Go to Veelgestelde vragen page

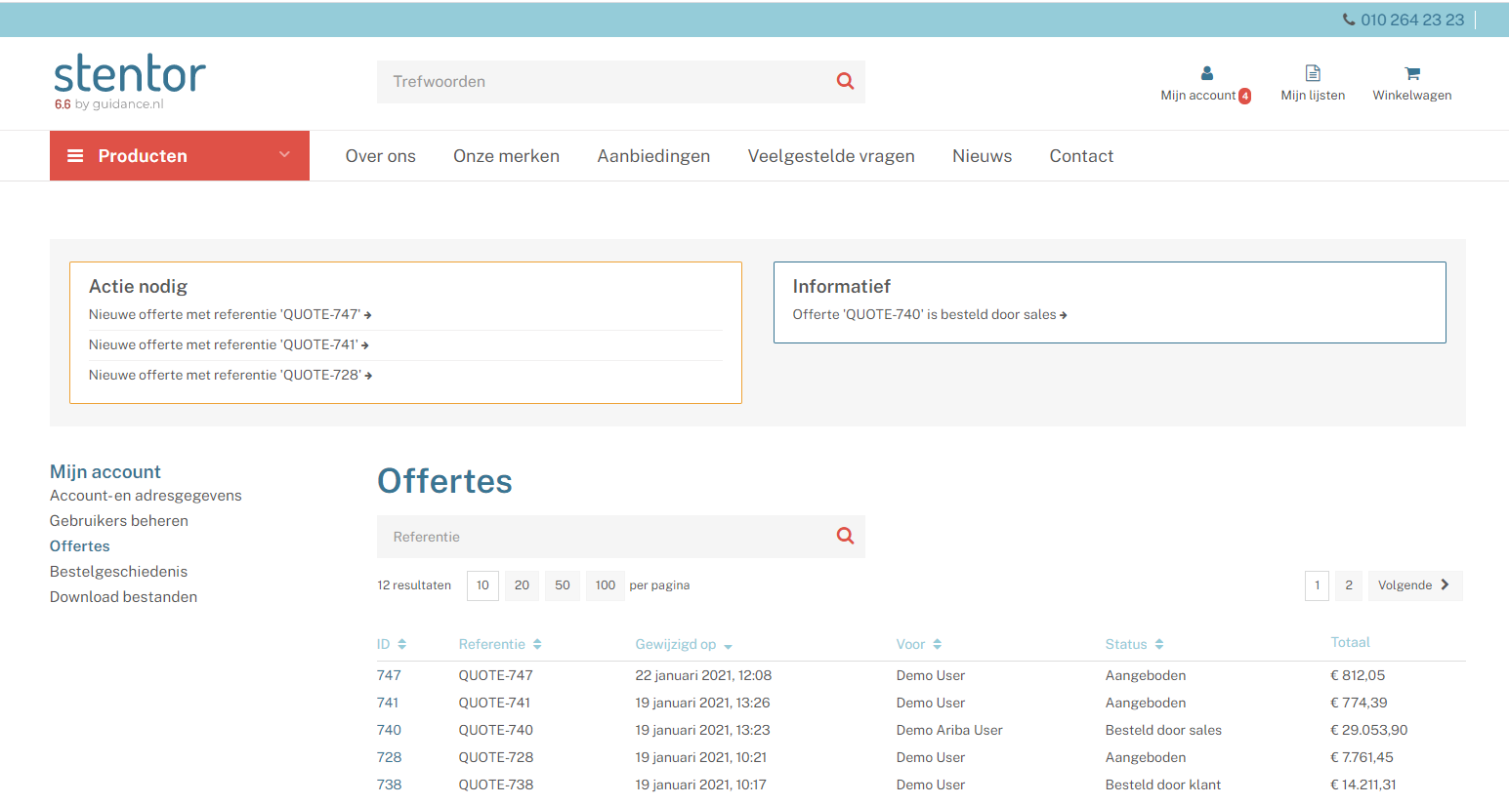(831, 156)
